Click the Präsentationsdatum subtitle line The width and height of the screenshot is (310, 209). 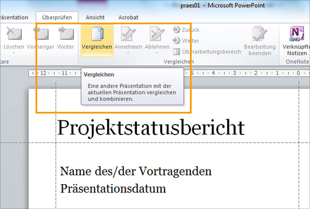[x=113, y=189]
